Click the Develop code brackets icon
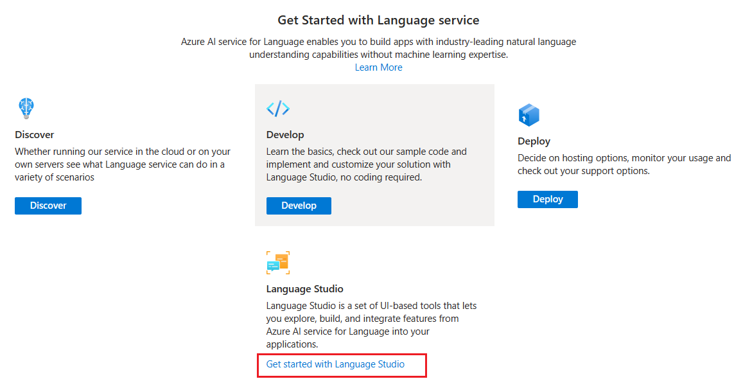The image size is (743, 388). (x=278, y=108)
